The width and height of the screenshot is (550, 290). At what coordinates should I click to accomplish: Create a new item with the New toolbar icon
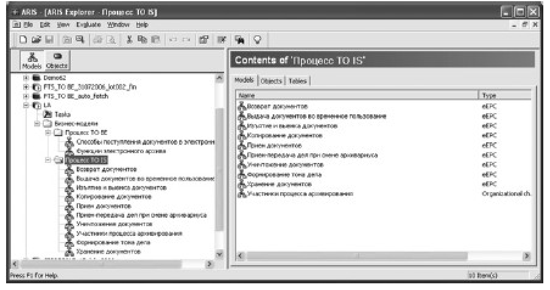click(23, 40)
